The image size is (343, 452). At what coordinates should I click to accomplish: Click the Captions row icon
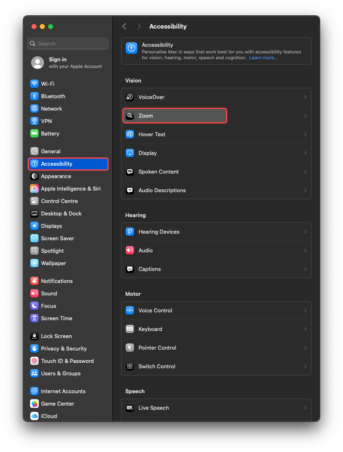coord(130,269)
